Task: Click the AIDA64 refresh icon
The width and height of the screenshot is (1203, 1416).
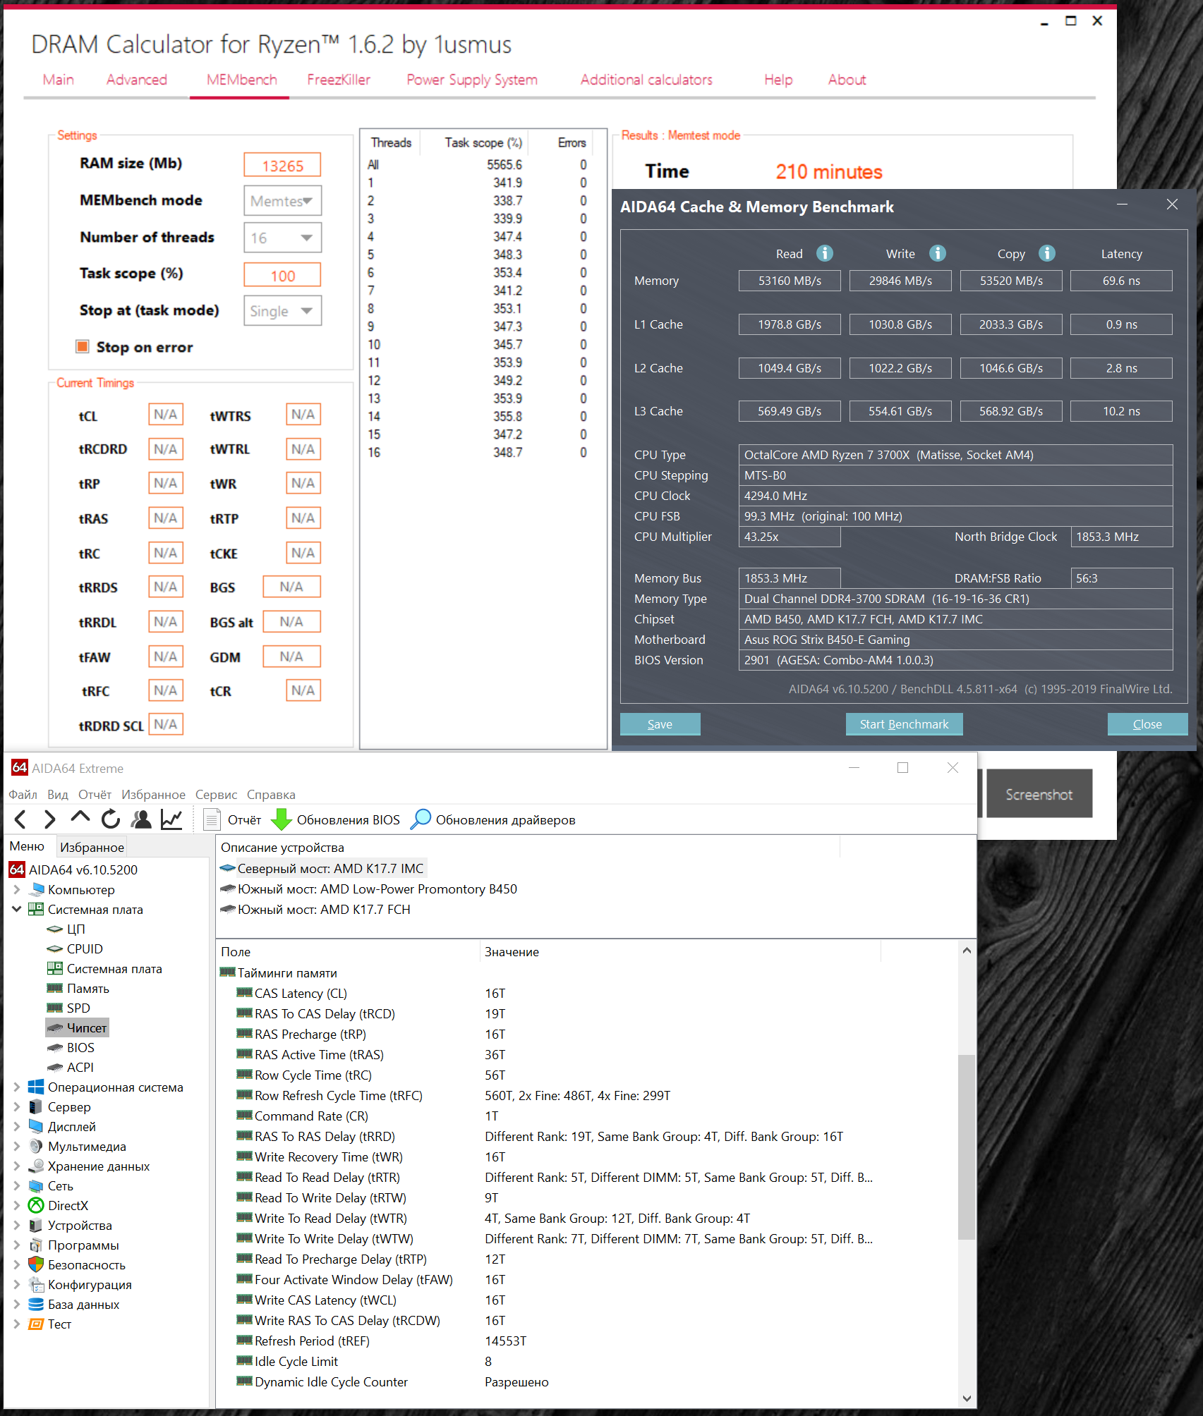Action: (x=111, y=819)
